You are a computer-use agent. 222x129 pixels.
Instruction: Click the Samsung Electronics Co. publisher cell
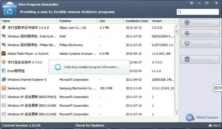tap(77, 88)
